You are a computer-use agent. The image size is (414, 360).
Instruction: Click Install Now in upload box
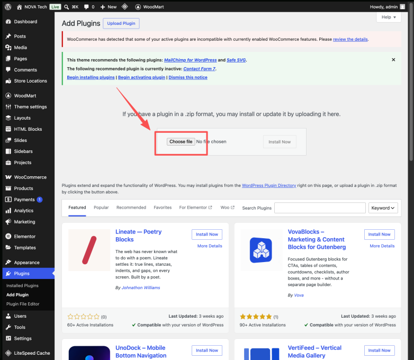pos(280,142)
